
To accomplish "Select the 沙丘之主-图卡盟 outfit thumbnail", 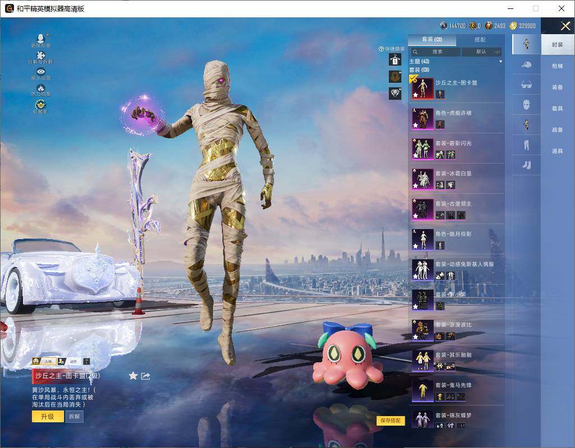I will pos(423,88).
